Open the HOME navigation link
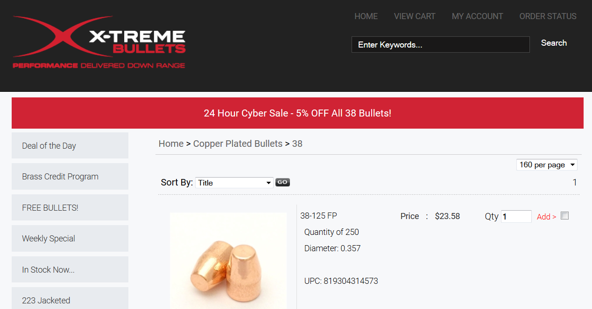The height and width of the screenshot is (309, 592). 366,16
